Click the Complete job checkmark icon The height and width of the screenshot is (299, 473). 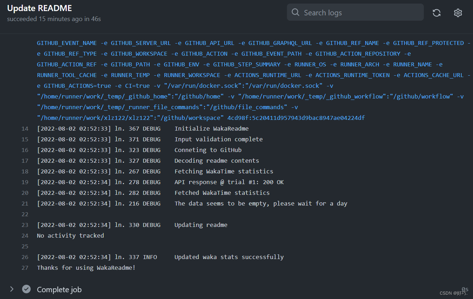click(x=26, y=289)
